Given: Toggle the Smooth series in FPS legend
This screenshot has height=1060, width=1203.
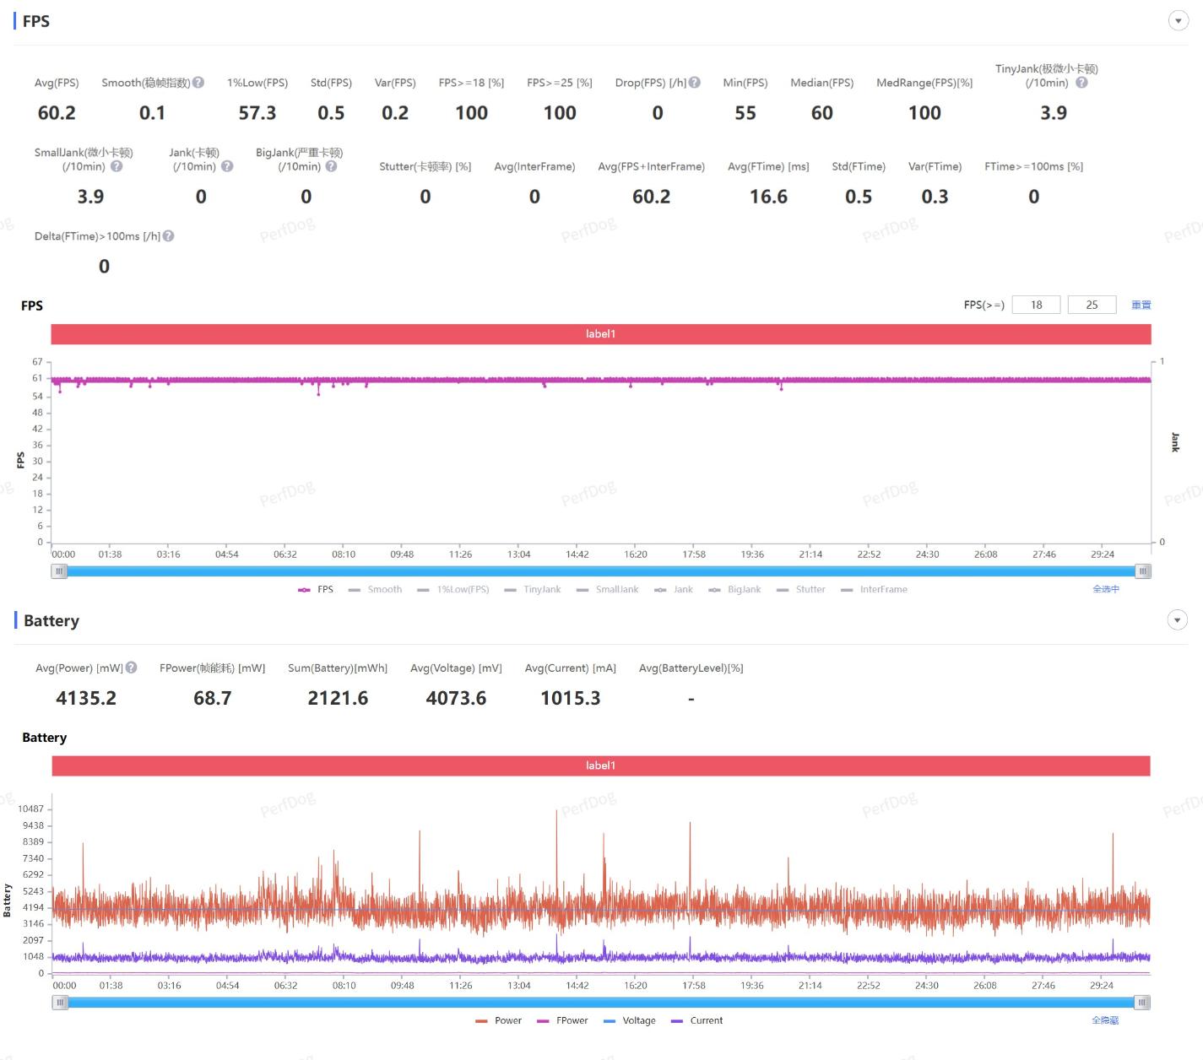Looking at the screenshot, I should tap(376, 590).
